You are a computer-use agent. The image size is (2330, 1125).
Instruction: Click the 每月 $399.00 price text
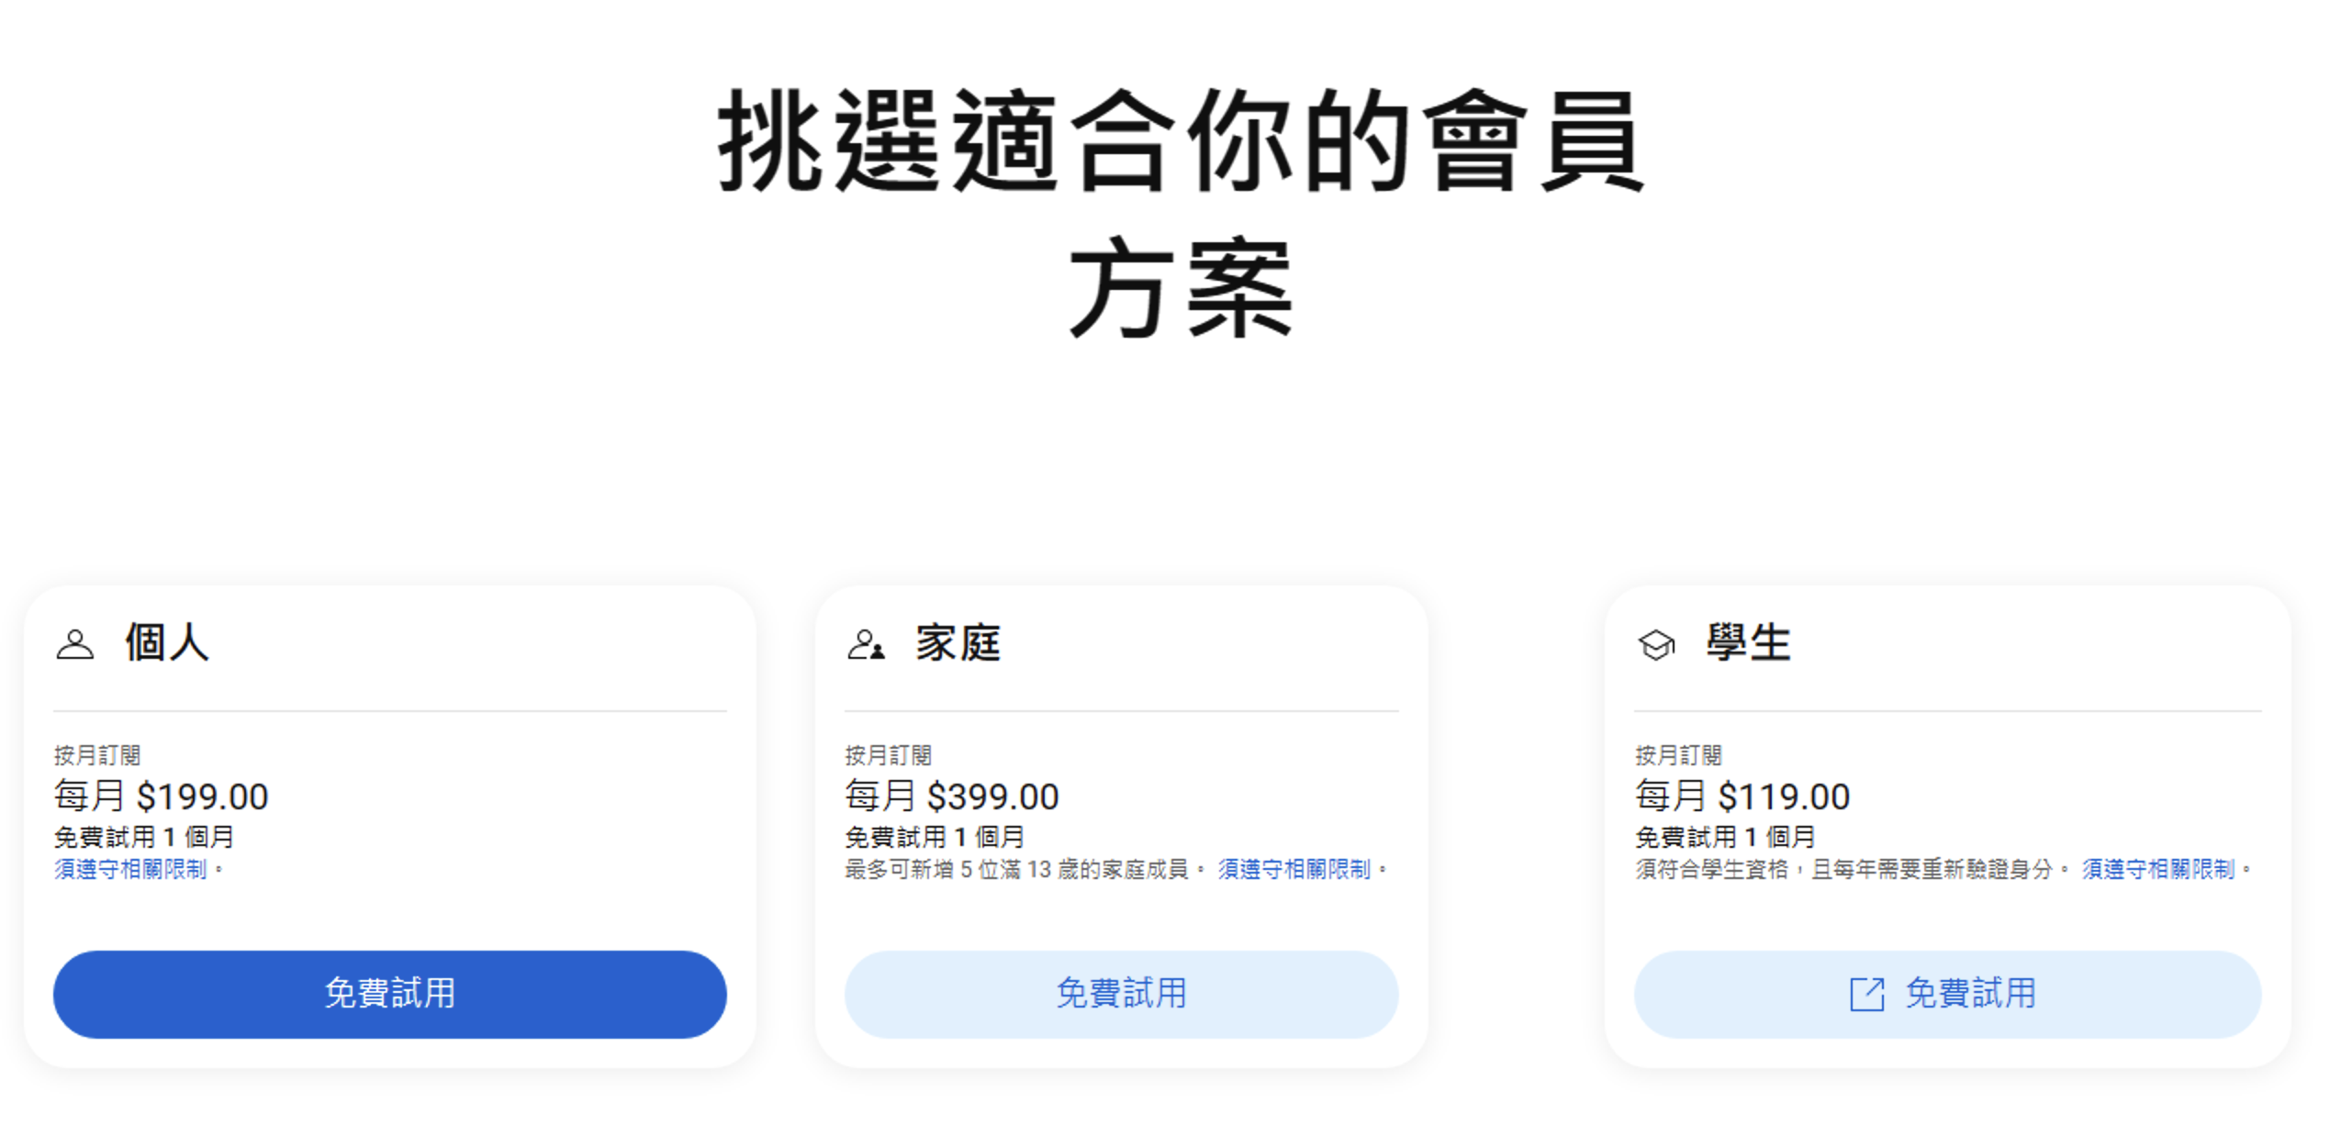coord(952,796)
